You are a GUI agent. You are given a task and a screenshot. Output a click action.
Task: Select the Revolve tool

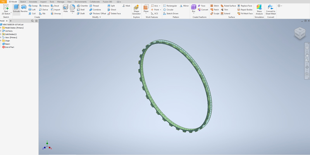(24, 9)
